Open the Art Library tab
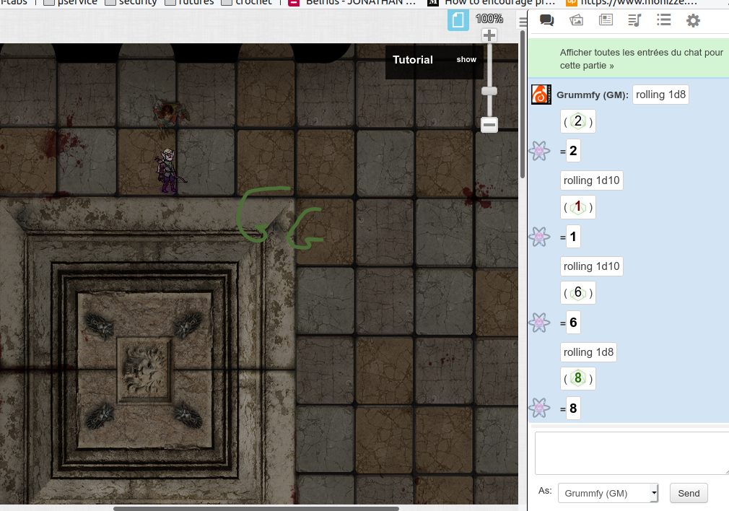729x511 pixels. click(x=576, y=20)
